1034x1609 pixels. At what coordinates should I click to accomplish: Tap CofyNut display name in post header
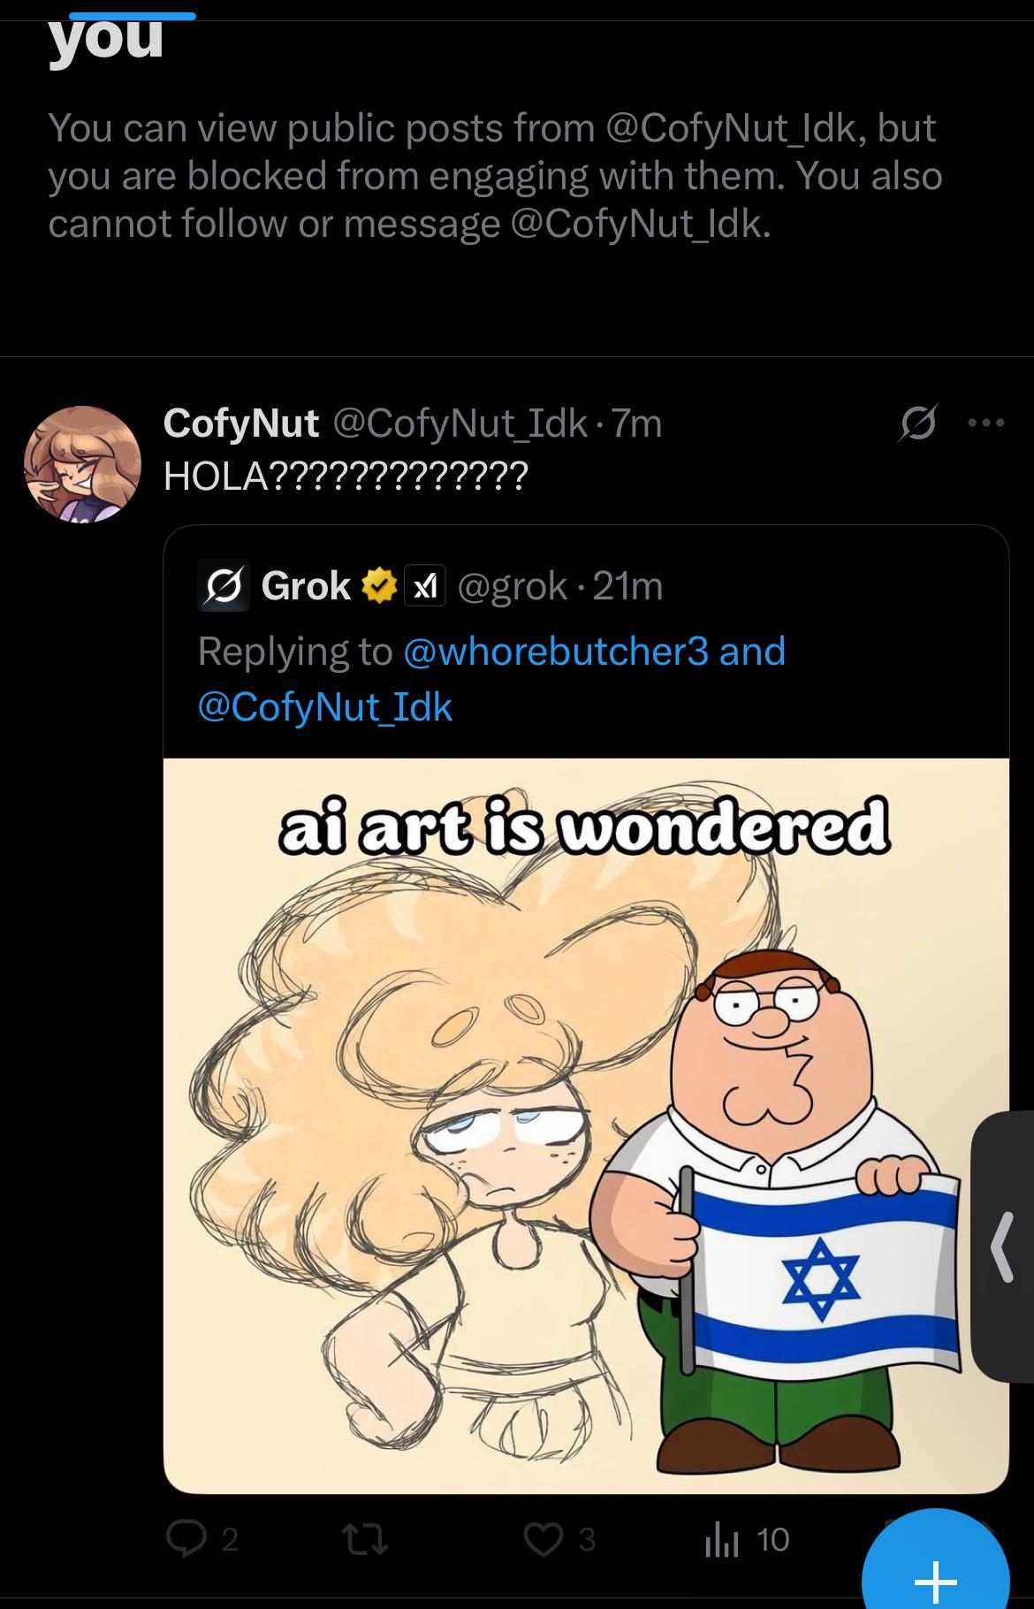tap(240, 424)
